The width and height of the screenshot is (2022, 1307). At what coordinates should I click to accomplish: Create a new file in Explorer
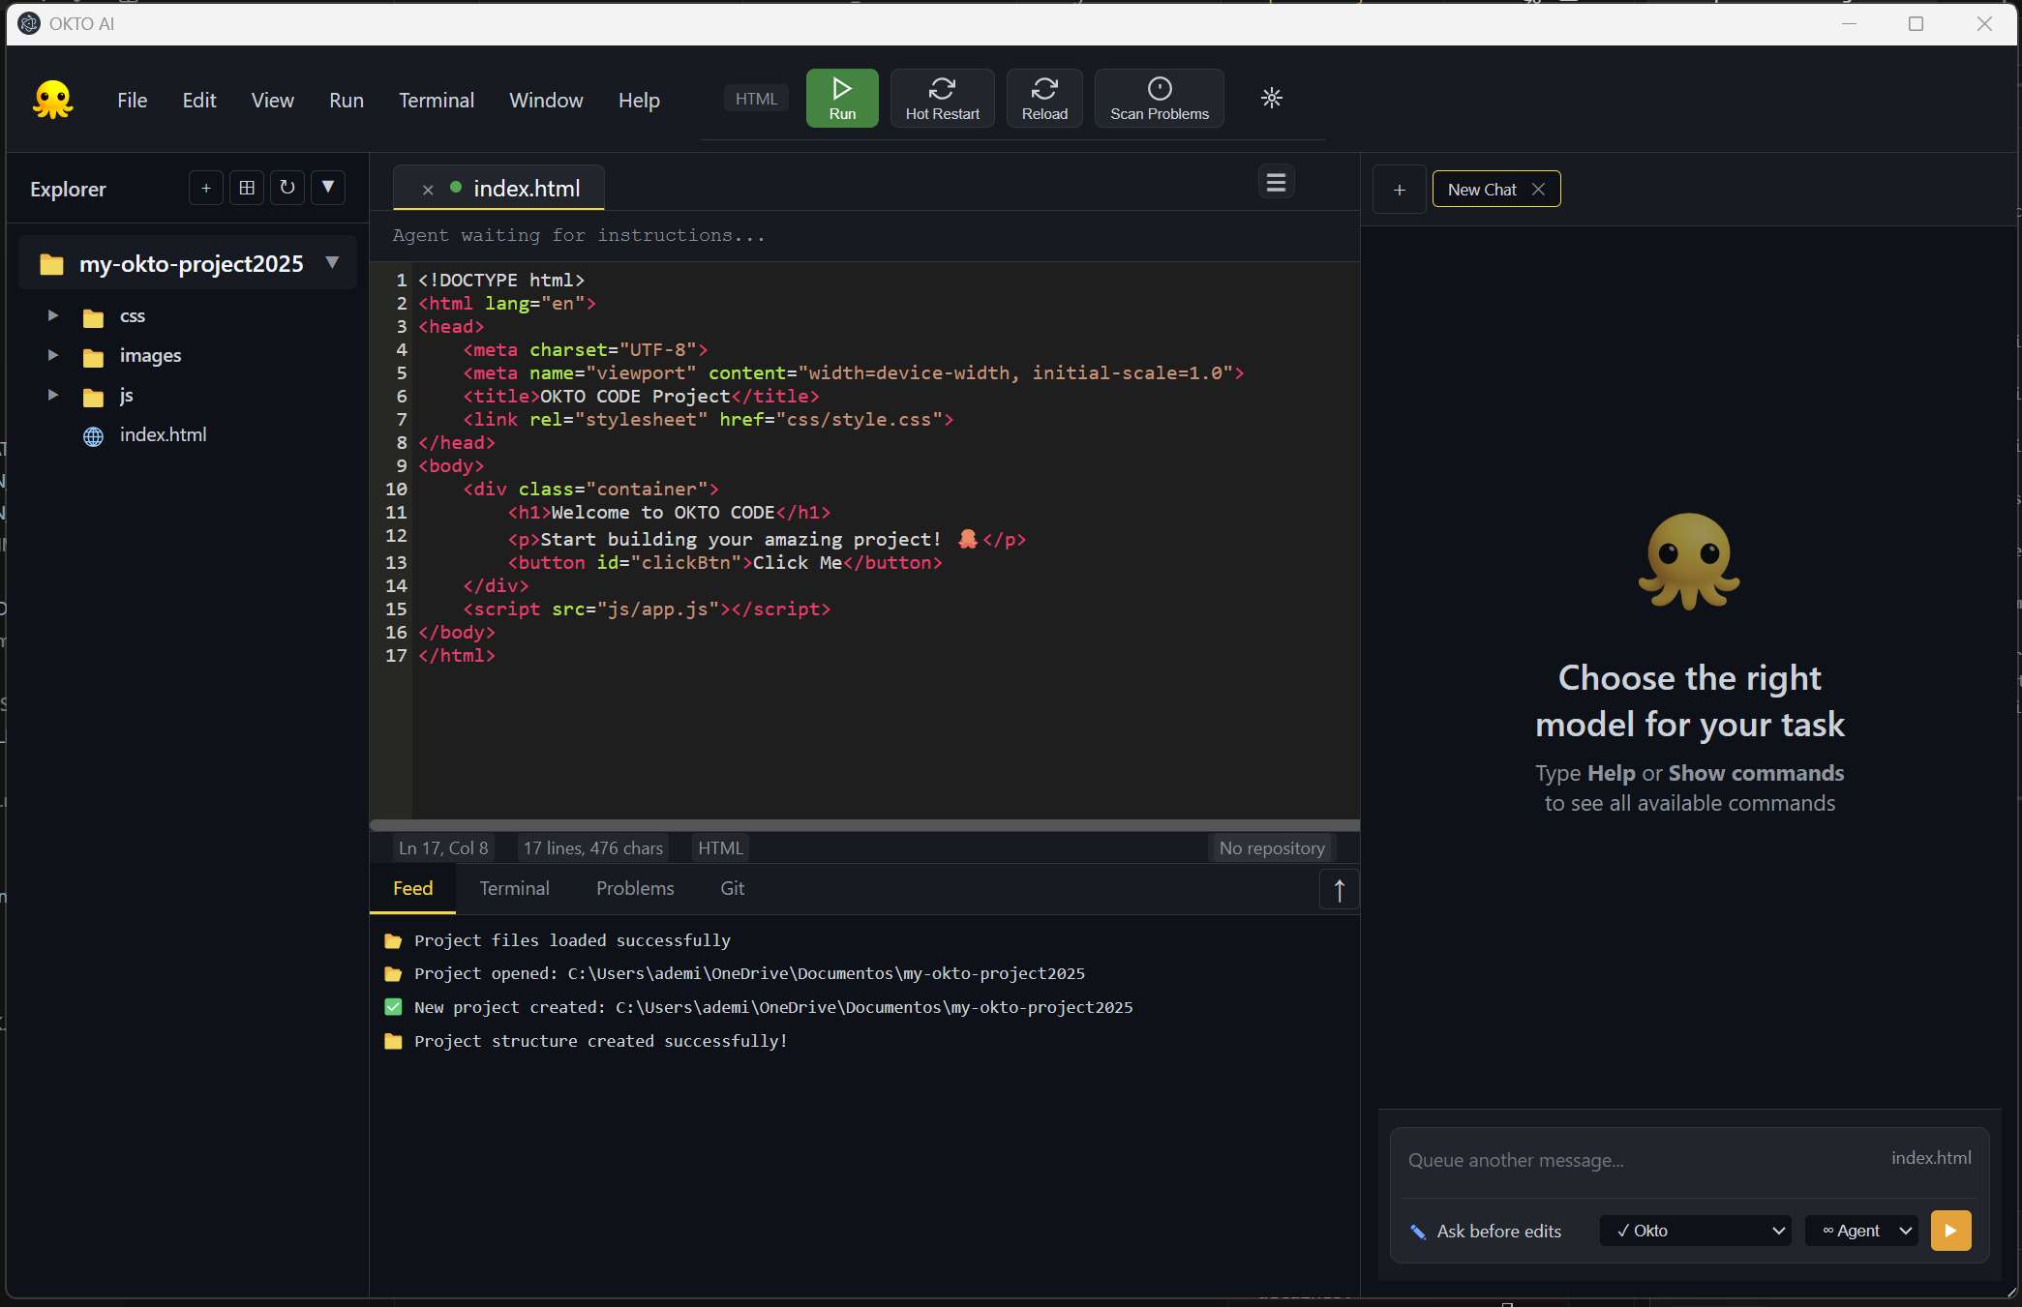point(205,188)
